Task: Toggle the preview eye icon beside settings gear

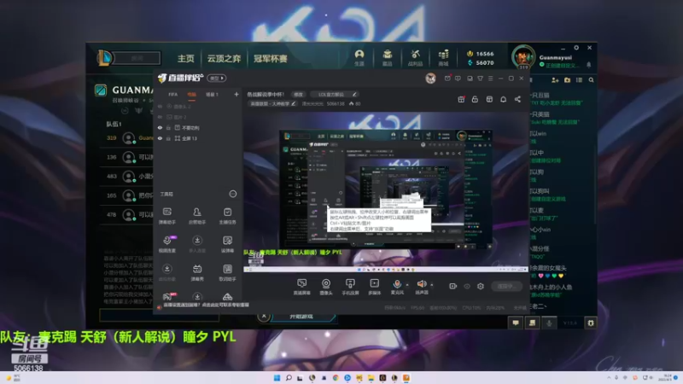Action: pyautogui.click(x=467, y=286)
